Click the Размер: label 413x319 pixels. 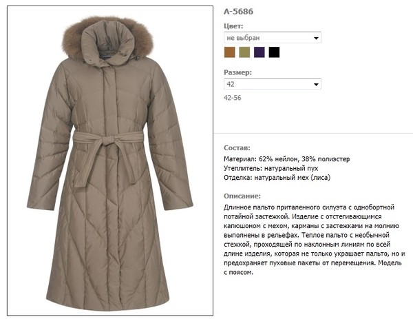[x=237, y=72]
